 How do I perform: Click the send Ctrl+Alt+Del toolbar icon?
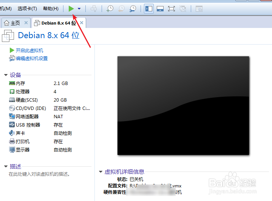coord(94,9)
